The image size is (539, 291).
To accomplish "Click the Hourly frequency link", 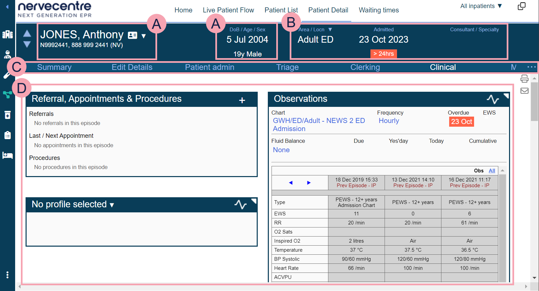I will pyautogui.click(x=389, y=121).
